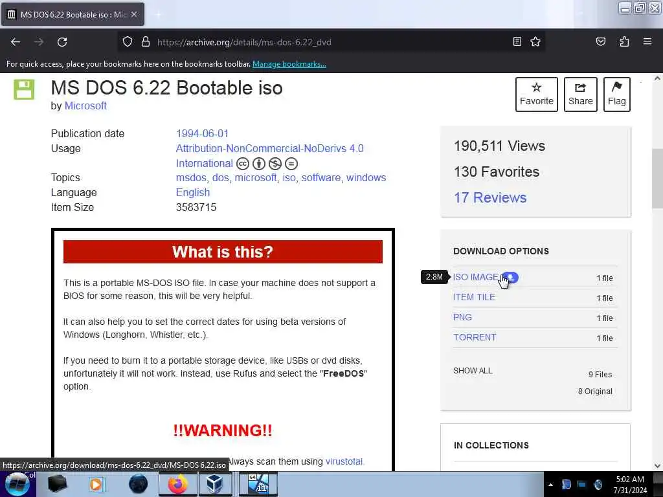Reload the current page

(62, 42)
